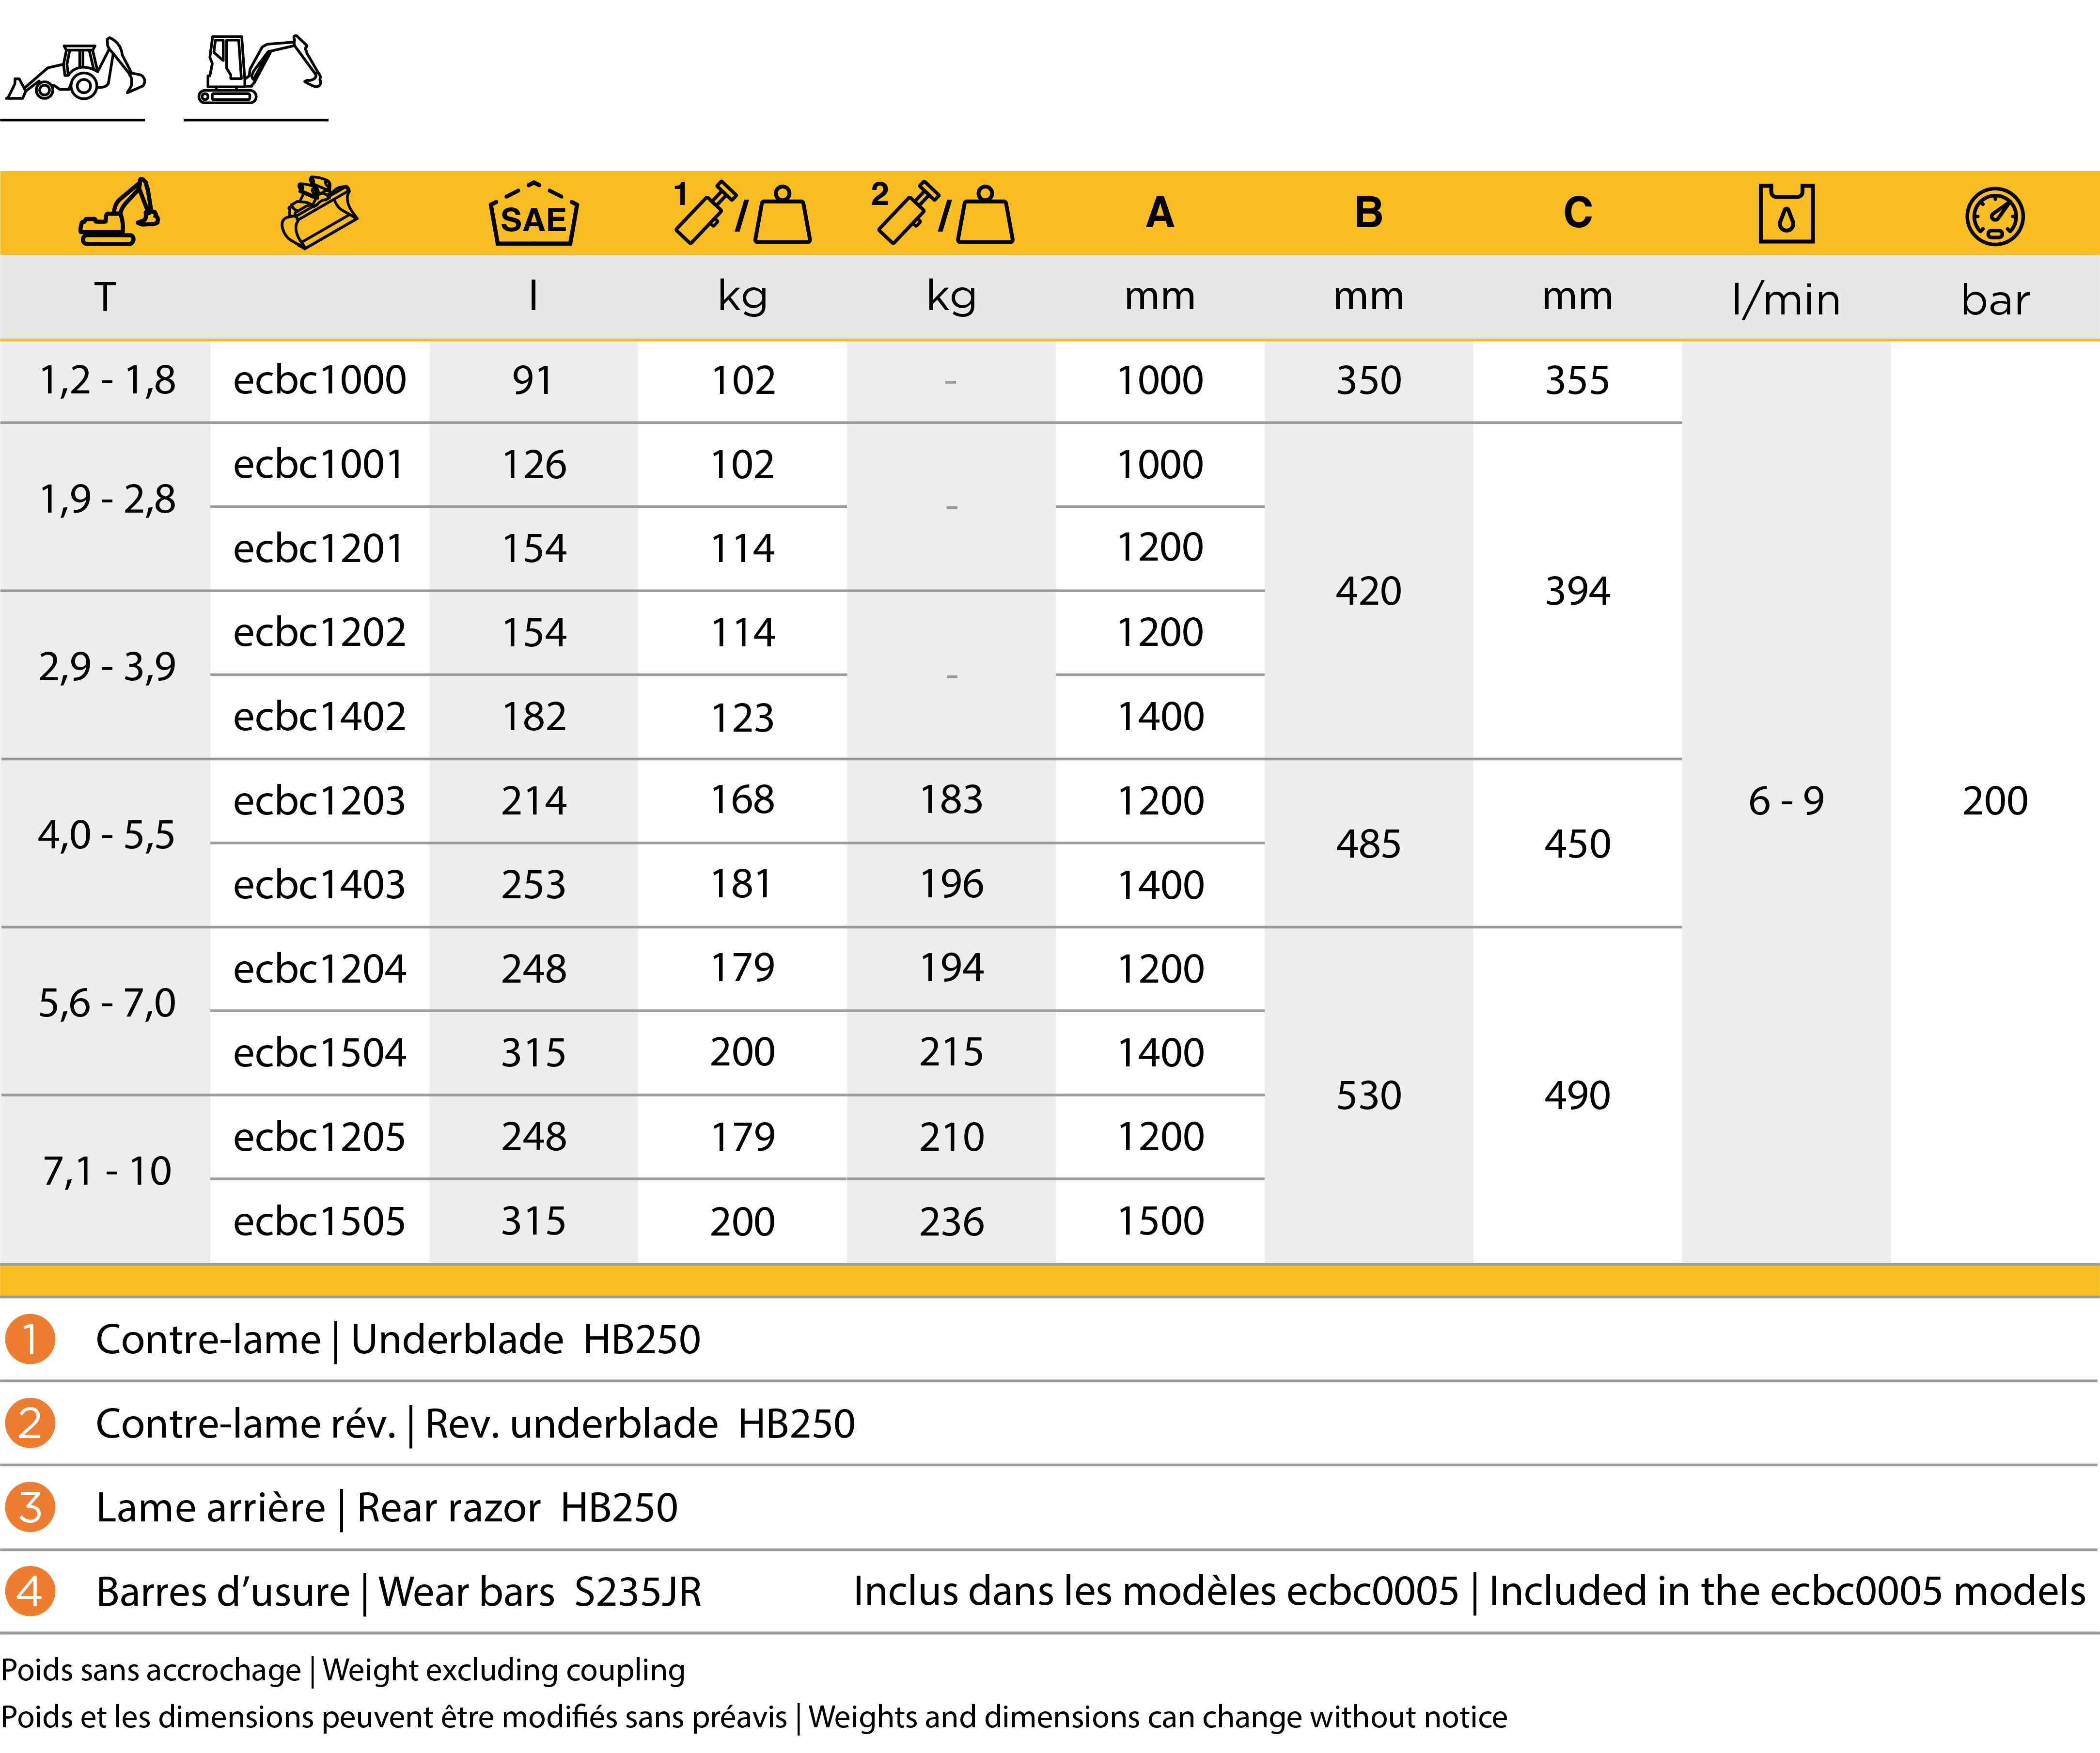
Task: Click orange circle number 4
Action: [30, 1591]
